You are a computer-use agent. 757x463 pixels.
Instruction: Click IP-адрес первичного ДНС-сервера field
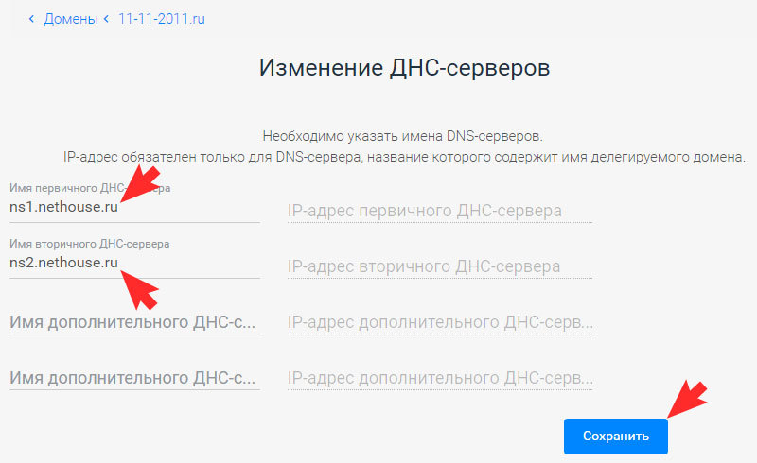tap(439, 211)
